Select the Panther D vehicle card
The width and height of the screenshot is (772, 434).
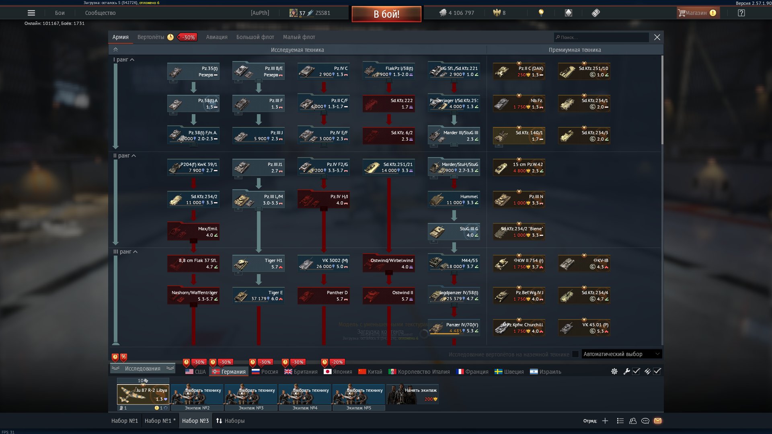tap(324, 296)
